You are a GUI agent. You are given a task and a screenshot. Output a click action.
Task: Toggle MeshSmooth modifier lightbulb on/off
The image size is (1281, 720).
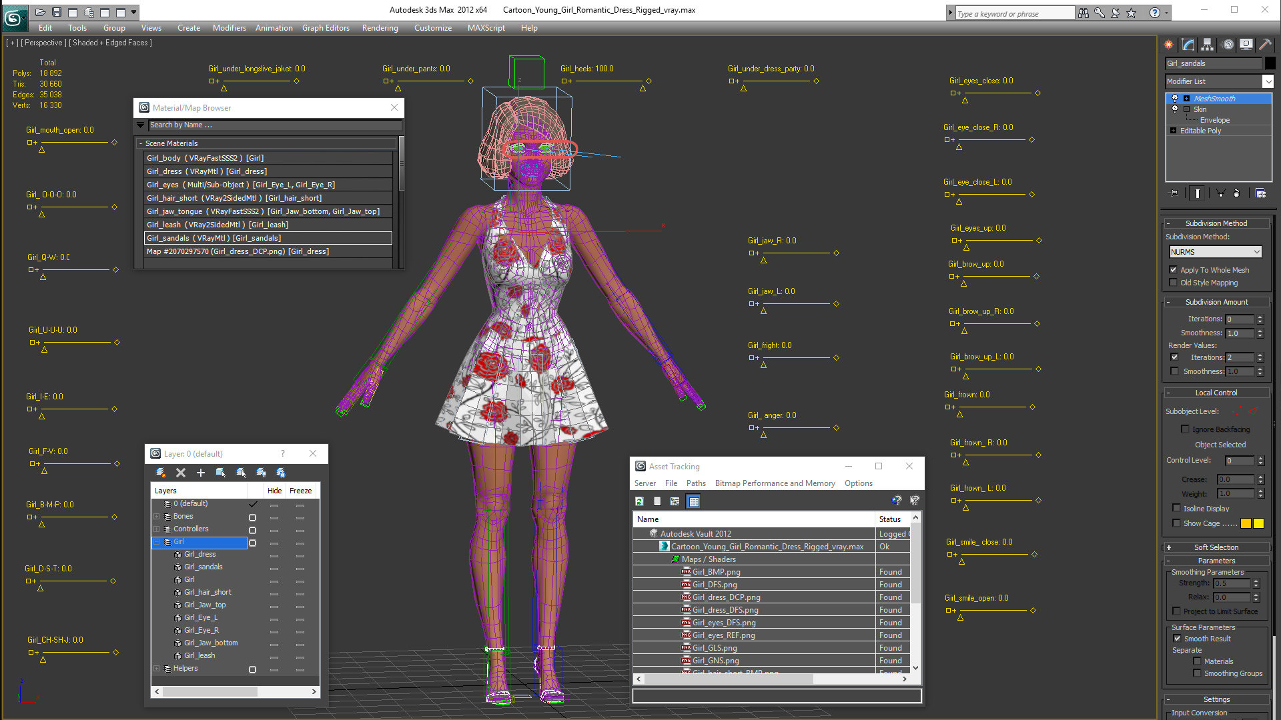1175,99
